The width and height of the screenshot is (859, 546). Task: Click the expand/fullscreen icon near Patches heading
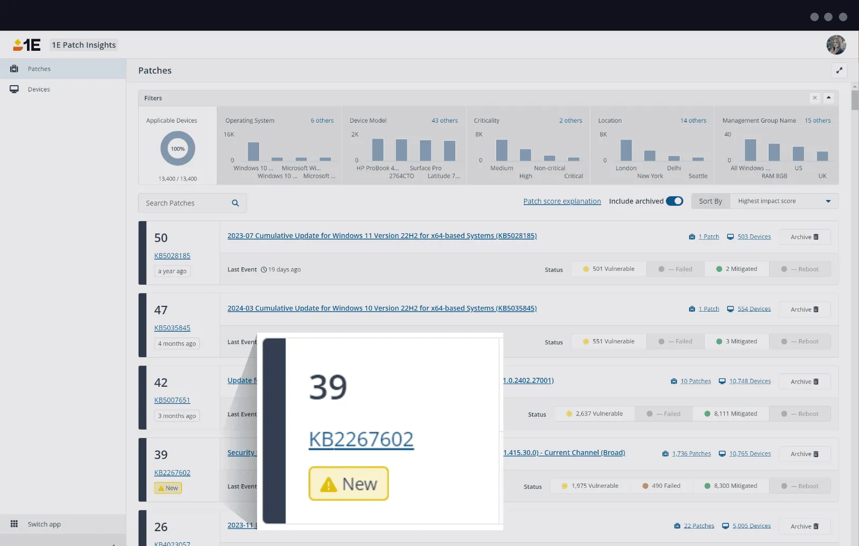(839, 70)
